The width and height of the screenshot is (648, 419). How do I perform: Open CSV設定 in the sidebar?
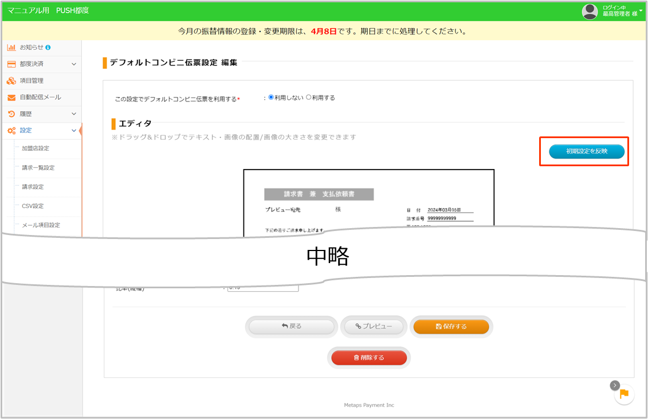coord(33,206)
